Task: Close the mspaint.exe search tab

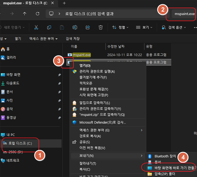Action: 53,3
